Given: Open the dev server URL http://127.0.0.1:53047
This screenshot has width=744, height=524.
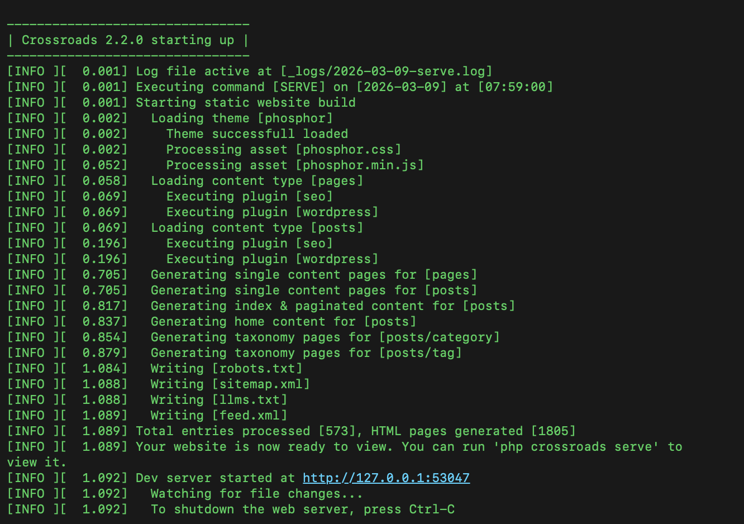Looking at the screenshot, I should coord(386,478).
